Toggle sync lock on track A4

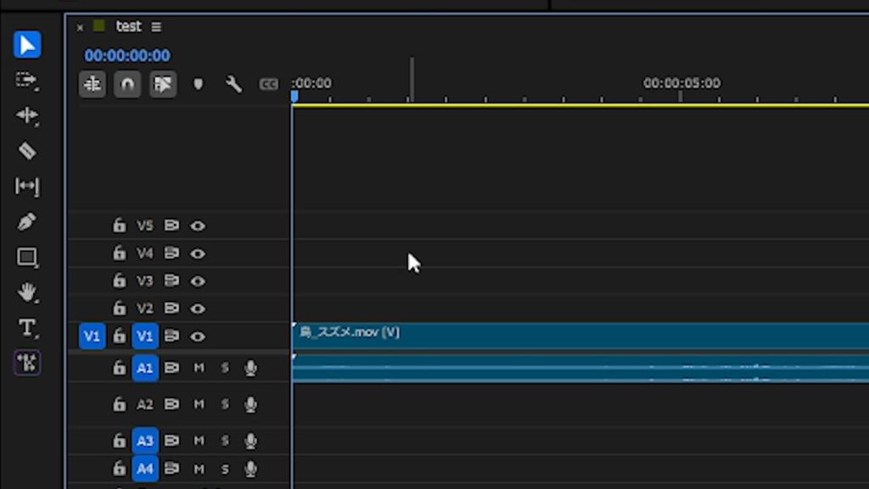tap(171, 469)
